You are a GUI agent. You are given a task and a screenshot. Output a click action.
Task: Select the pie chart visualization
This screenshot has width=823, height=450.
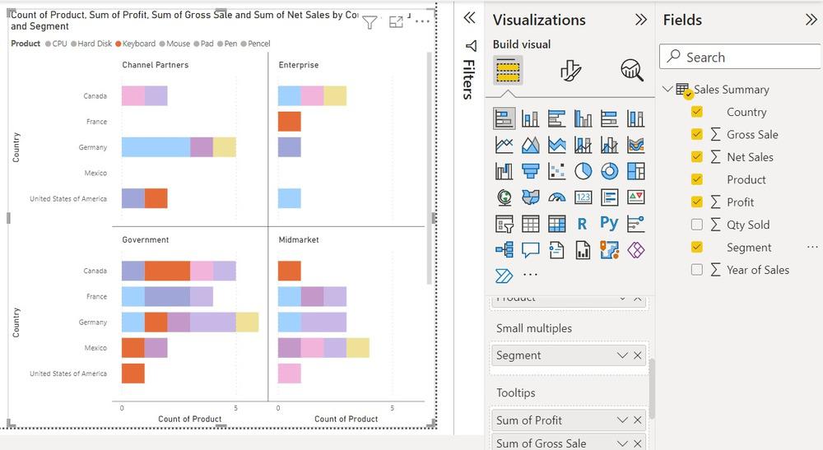click(x=583, y=171)
